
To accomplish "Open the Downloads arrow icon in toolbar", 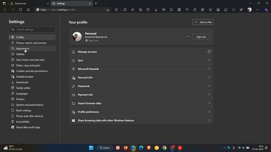I will pyautogui.click(x=156, y=10).
